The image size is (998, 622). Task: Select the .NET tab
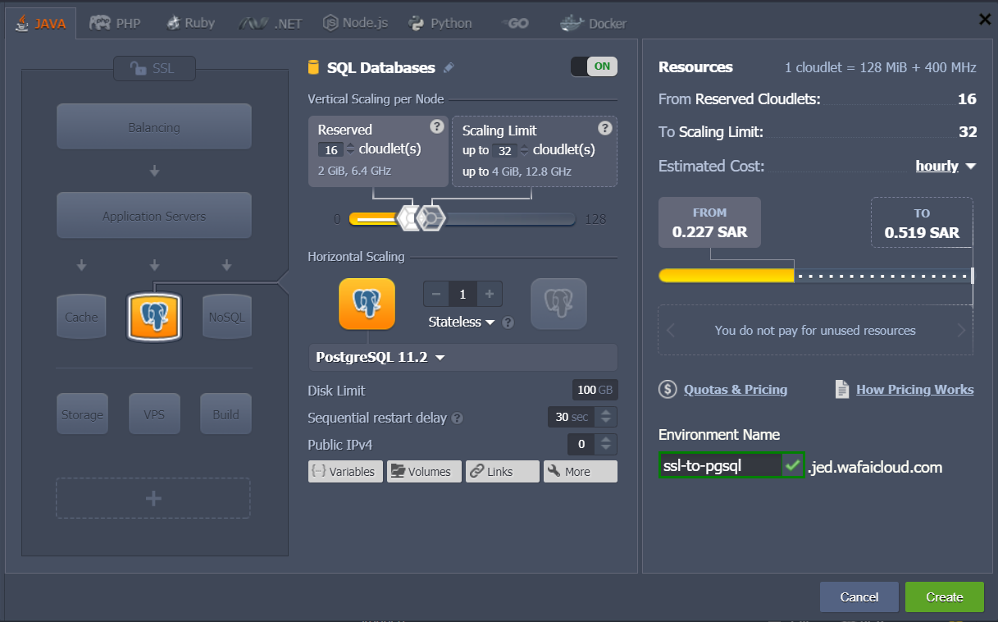(271, 23)
